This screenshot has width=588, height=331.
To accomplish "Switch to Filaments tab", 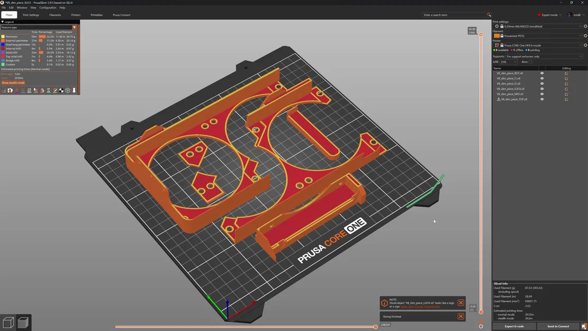I will pyautogui.click(x=55, y=15).
